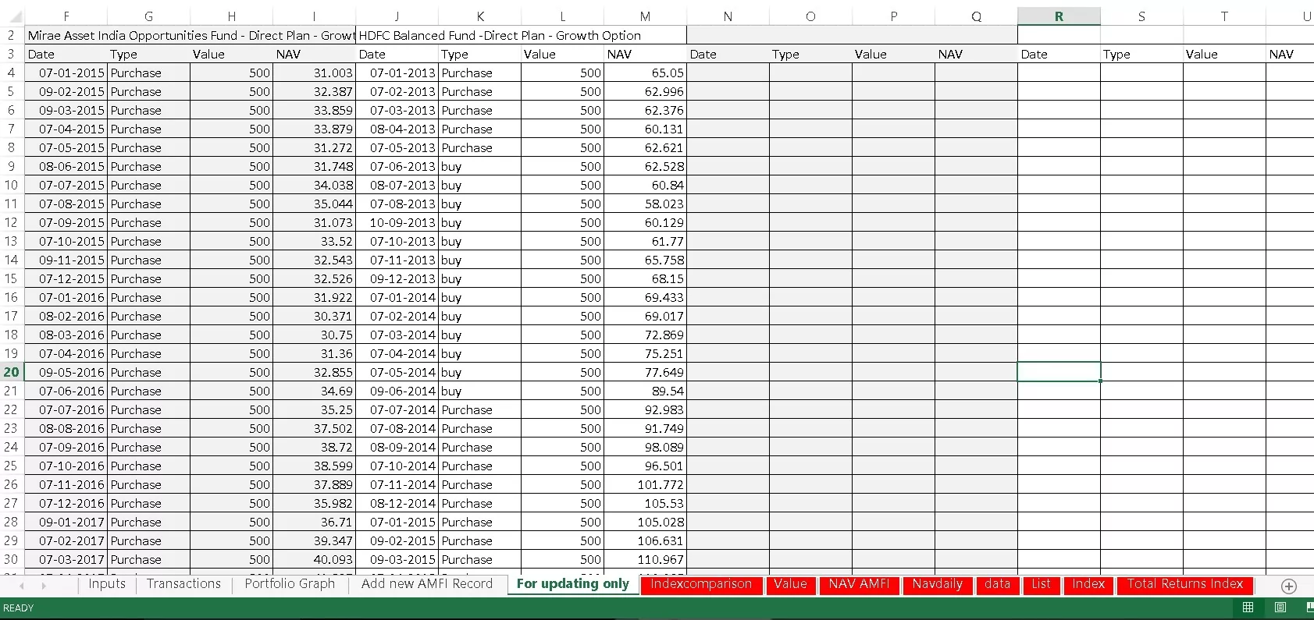
Task: Open Add new AMFI Record sheet
Action: point(427,584)
